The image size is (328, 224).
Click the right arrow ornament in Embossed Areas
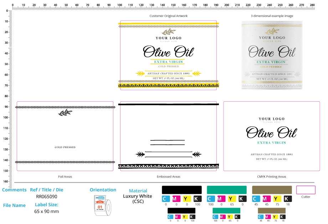coord(197,154)
